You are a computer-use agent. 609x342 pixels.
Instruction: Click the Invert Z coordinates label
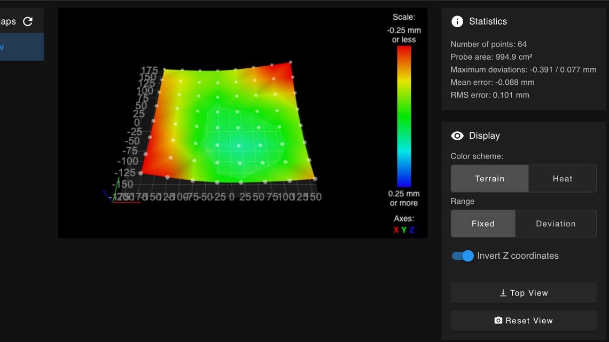[518, 256]
